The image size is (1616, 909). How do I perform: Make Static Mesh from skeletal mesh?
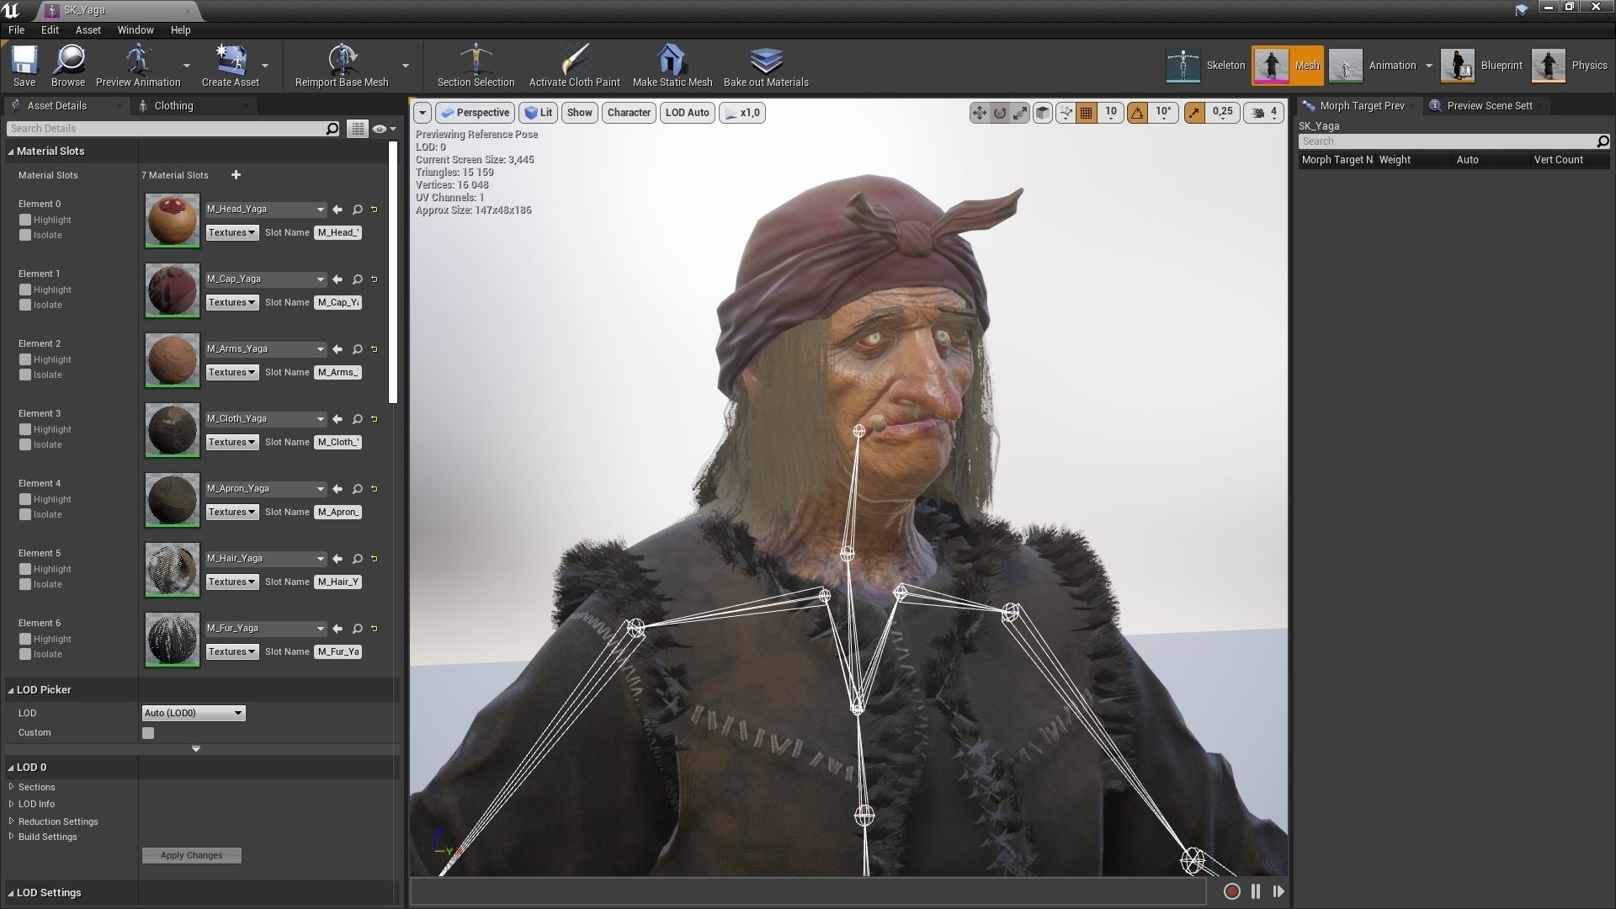pos(672,66)
